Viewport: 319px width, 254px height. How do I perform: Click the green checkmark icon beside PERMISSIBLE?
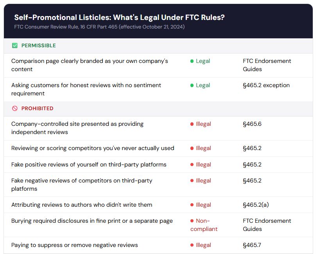tap(15, 46)
